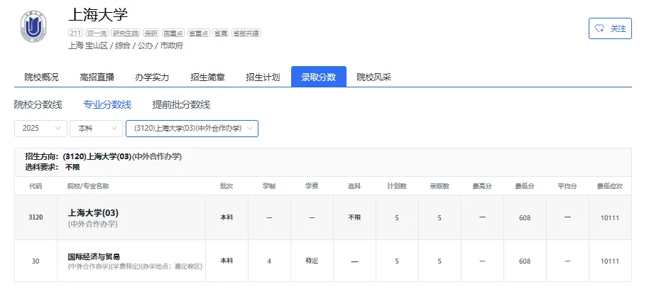Click the heart icon in 关注 button

[599, 28]
